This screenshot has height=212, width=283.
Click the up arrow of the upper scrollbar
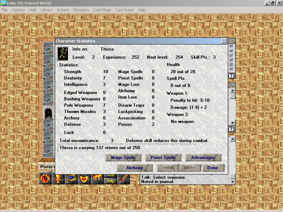[x=233, y=90]
